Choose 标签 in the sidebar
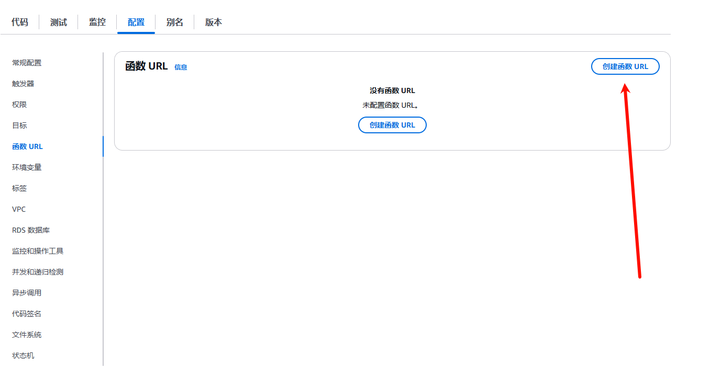The image size is (710, 378). (x=19, y=188)
